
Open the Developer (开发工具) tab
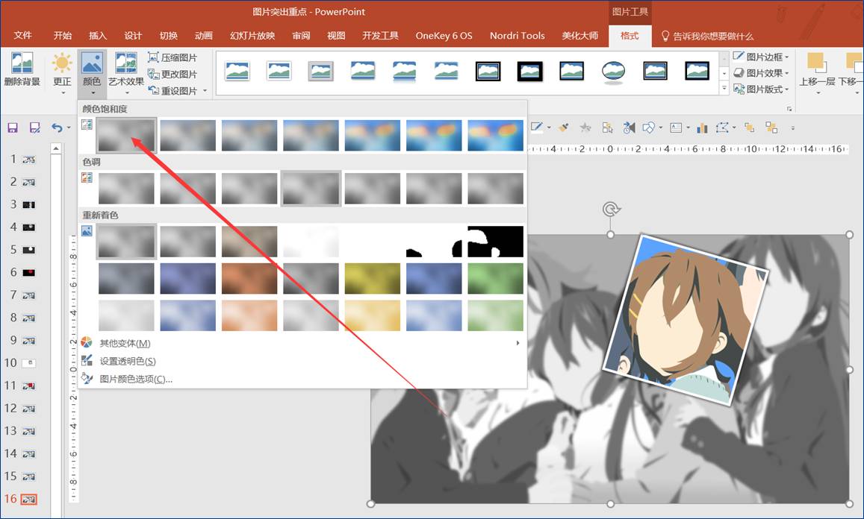coord(380,36)
